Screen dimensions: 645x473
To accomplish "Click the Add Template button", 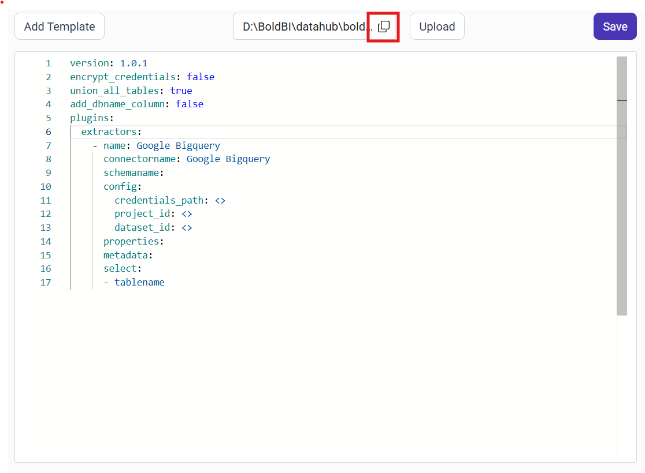I will point(59,26).
